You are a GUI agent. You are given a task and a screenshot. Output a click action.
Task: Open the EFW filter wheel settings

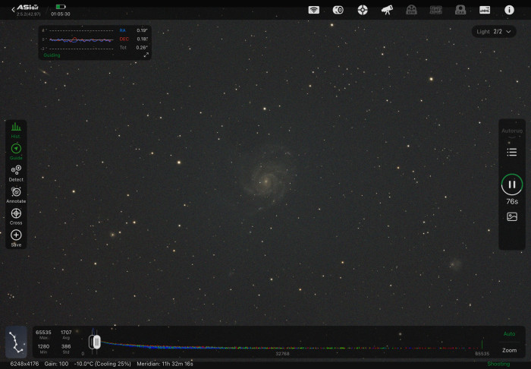coord(411,10)
